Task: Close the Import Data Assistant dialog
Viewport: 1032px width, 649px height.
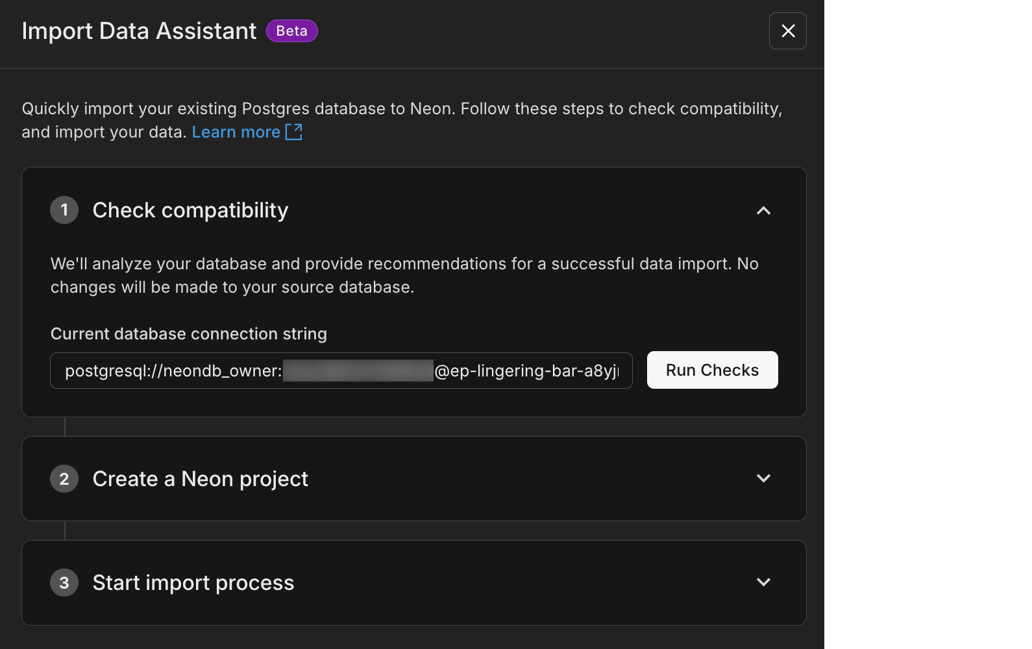Action: [x=788, y=31]
